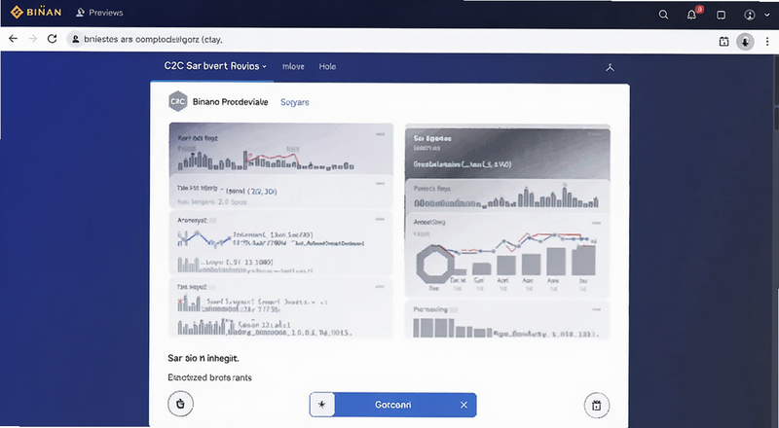Go forward with browser forward arrow

[x=33, y=39]
